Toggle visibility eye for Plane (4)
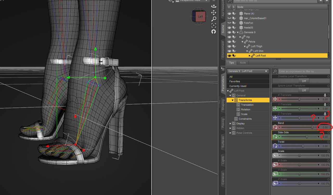Viewport: 333px width, 195px height. click(x=229, y=14)
